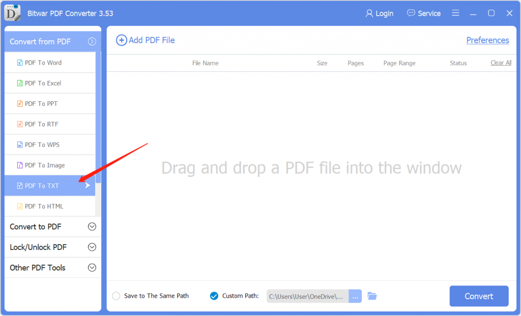The height and width of the screenshot is (316, 521).
Task: Open the Preferences link
Action: click(x=487, y=40)
